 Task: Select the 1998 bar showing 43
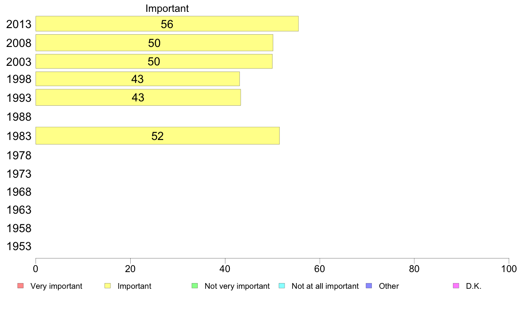(138, 79)
